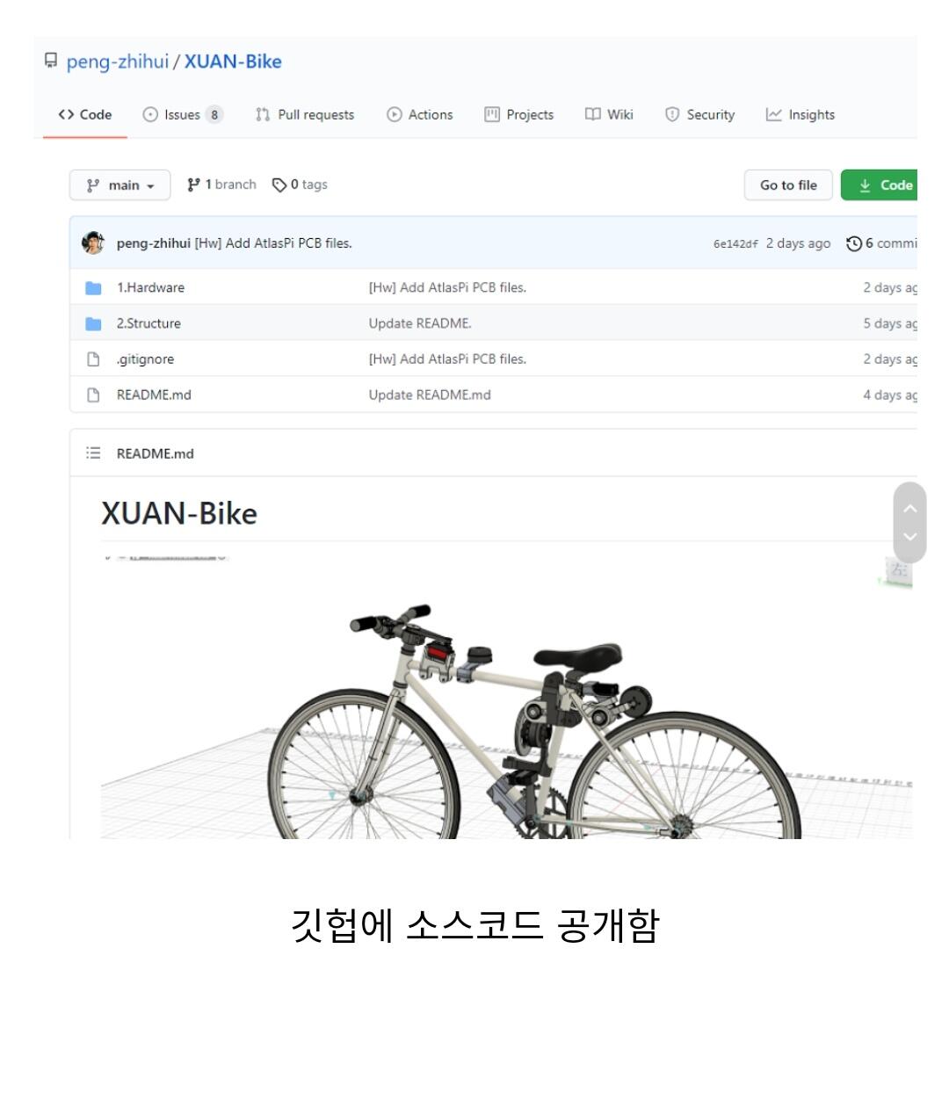Expand the main branch dropdown
Image resolution: width=949 pixels, height=1115 pixels.
pos(120,185)
